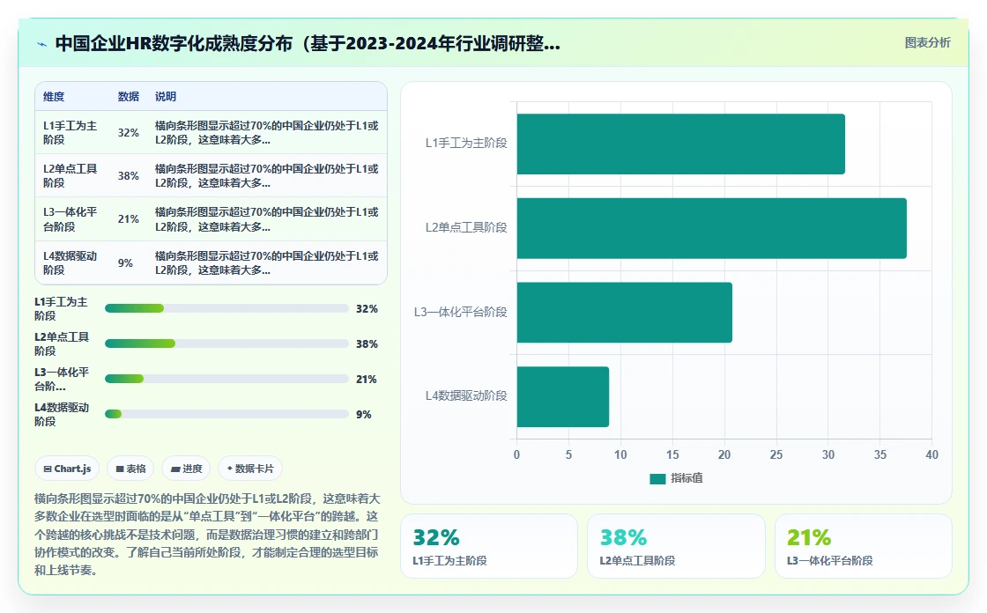Image resolution: width=987 pixels, height=613 pixels.
Task: Click the 21% L3一体化平台阶段 data card
Action: click(x=863, y=546)
